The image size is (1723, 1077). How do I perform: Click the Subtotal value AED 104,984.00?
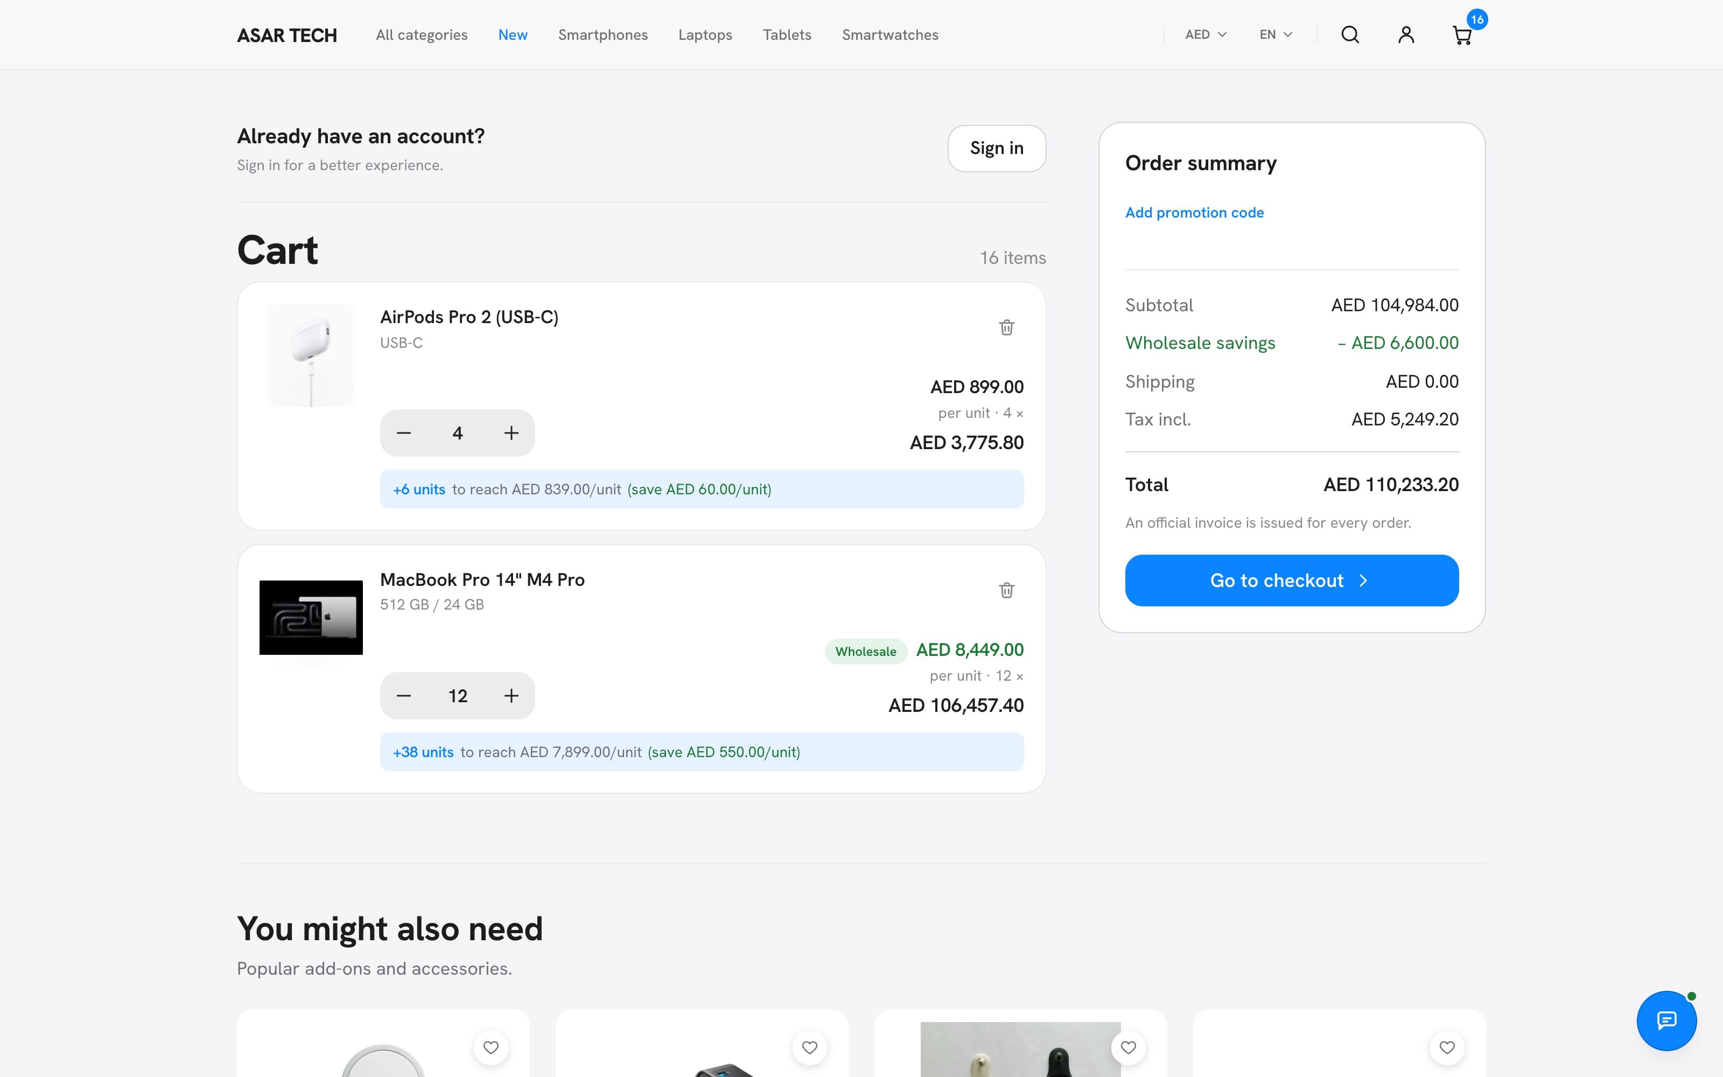point(1395,305)
